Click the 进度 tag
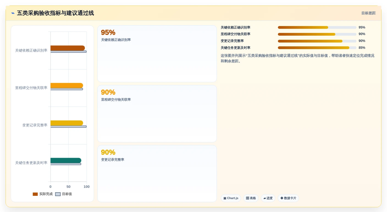The width and height of the screenshot is (387, 212). (x=268, y=198)
